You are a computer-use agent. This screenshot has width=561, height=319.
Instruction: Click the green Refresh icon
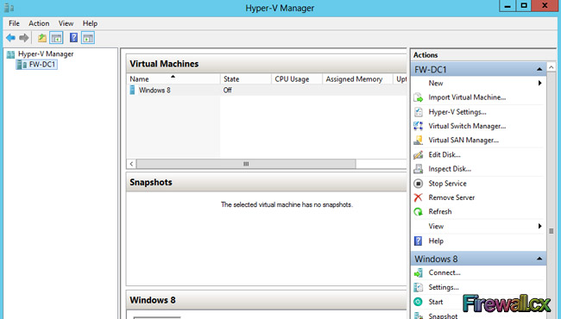(x=419, y=212)
